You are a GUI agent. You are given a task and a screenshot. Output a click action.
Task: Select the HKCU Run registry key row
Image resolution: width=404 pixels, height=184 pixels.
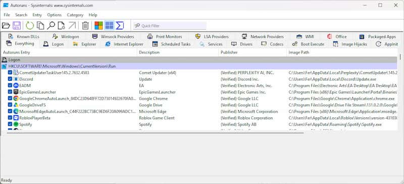[199, 66]
